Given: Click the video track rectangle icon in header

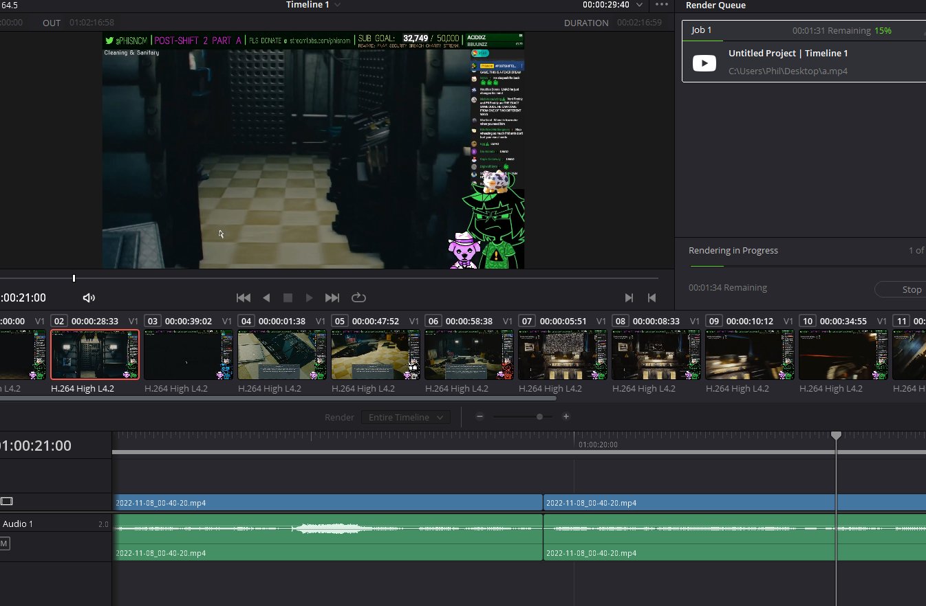Looking at the screenshot, I should pyautogui.click(x=6, y=502).
